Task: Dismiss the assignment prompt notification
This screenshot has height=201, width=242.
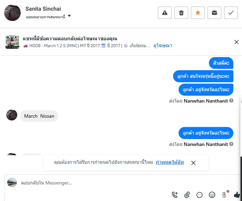Action: tap(193, 163)
